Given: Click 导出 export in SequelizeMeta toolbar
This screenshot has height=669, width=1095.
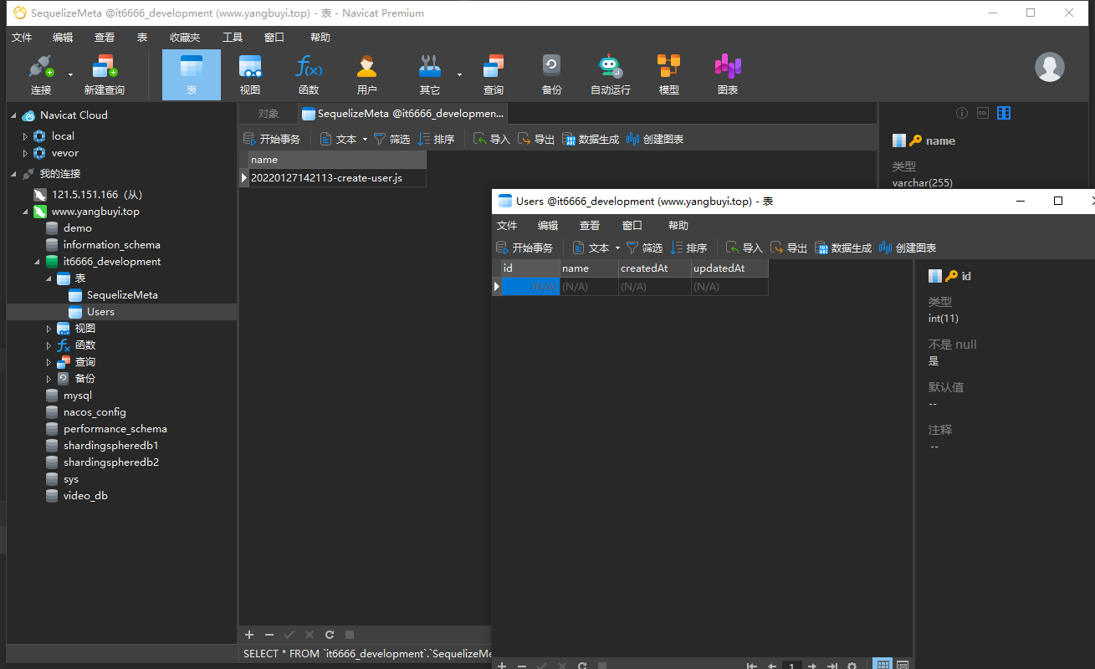Looking at the screenshot, I should [536, 140].
